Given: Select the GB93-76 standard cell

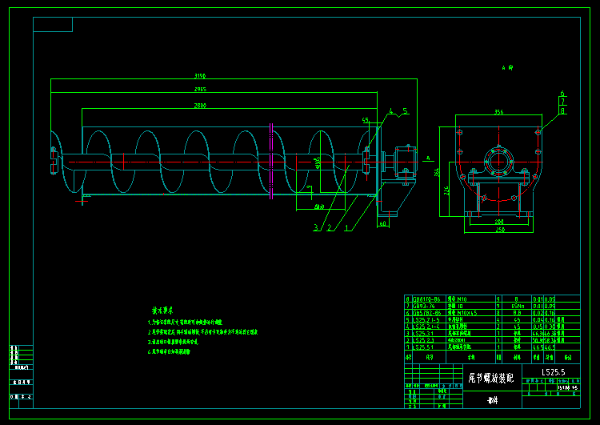Looking at the screenshot, I should pos(423,306).
